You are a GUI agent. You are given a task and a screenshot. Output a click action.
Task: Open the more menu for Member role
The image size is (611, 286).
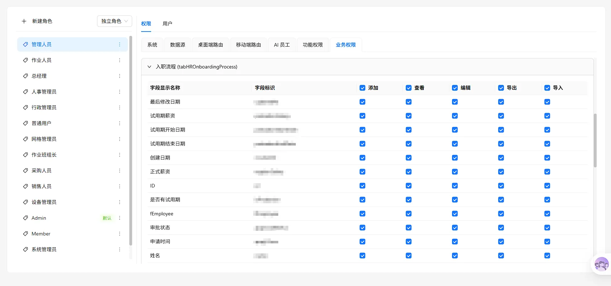click(x=120, y=234)
